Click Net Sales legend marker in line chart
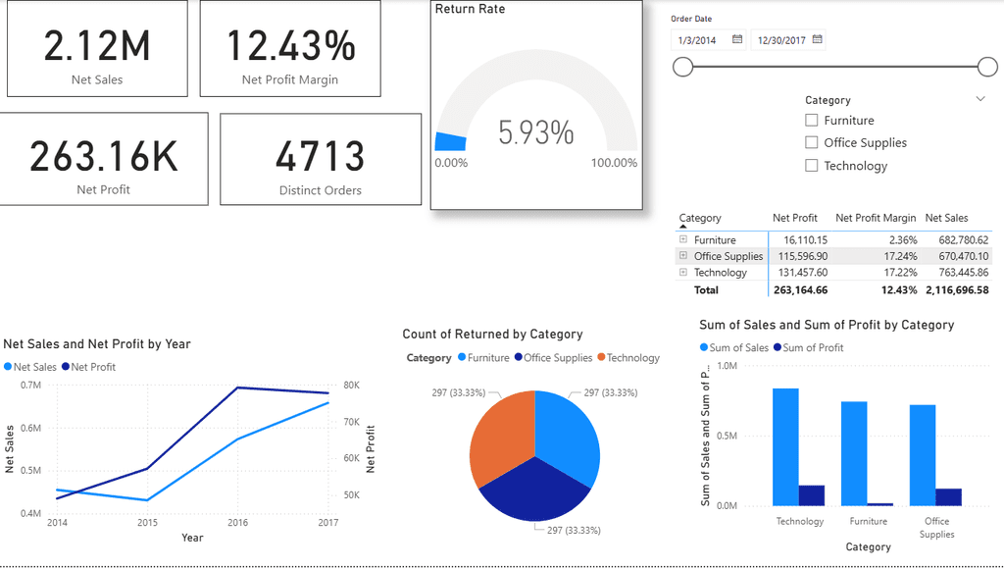1004x569 pixels. pos(8,367)
